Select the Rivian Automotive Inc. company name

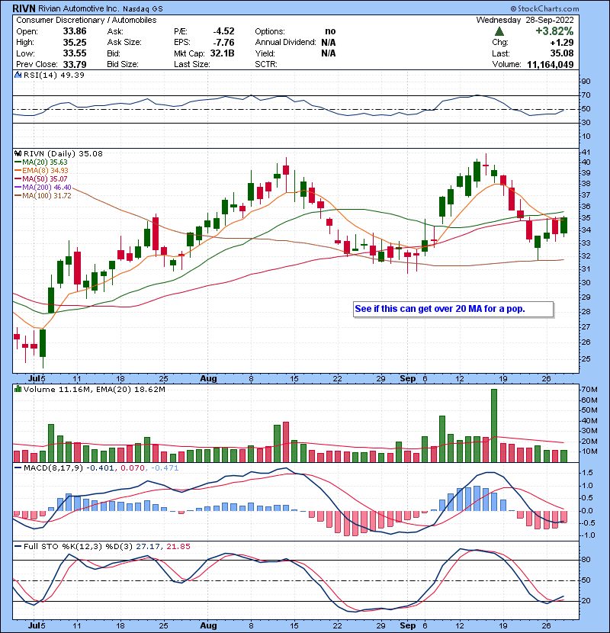tap(79, 8)
